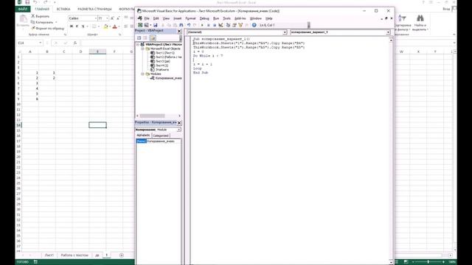Image resolution: width=472 pixels, height=265 pixels.
Task: Click the Format Painter brush icon in Excel
Action: (x=33, y=28)
